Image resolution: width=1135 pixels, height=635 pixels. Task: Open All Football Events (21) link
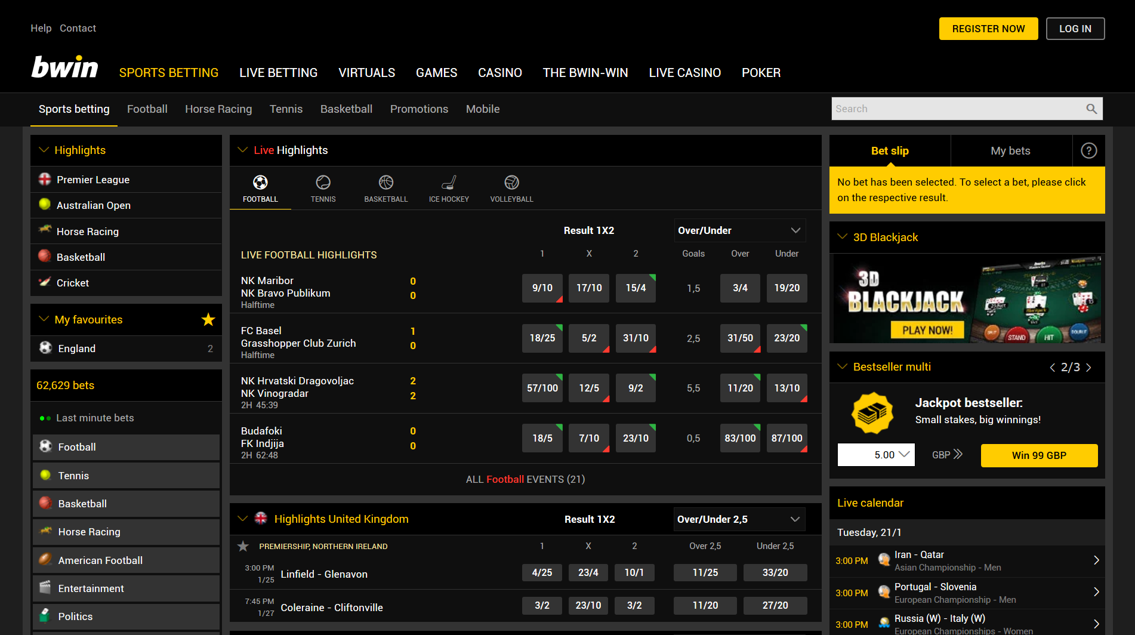click(525, 479)
